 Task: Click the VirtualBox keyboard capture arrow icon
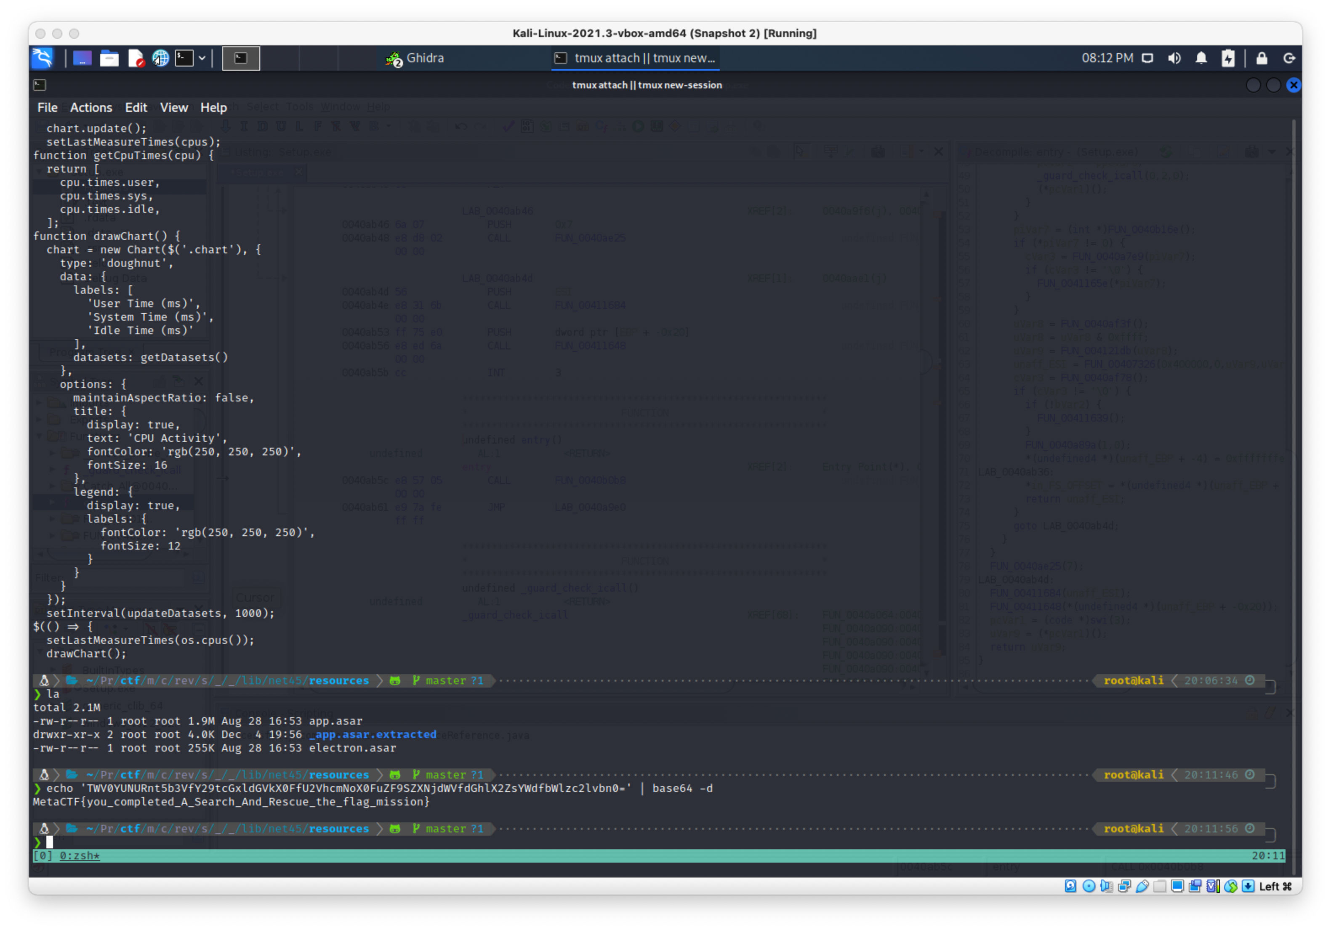pyautogui.click(x=1248, y=886)
